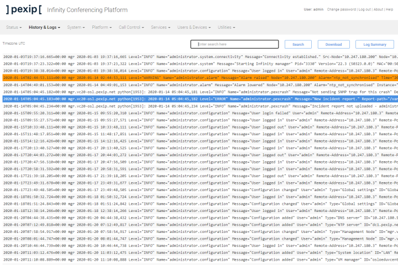
Task: Click the NTP server Configuration added entry
Action: [200, 225]
